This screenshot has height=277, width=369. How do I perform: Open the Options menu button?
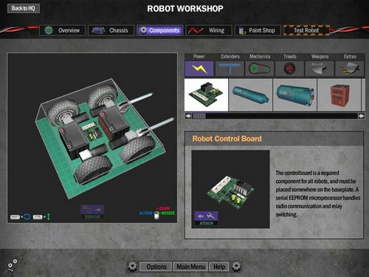pos(156,267)
